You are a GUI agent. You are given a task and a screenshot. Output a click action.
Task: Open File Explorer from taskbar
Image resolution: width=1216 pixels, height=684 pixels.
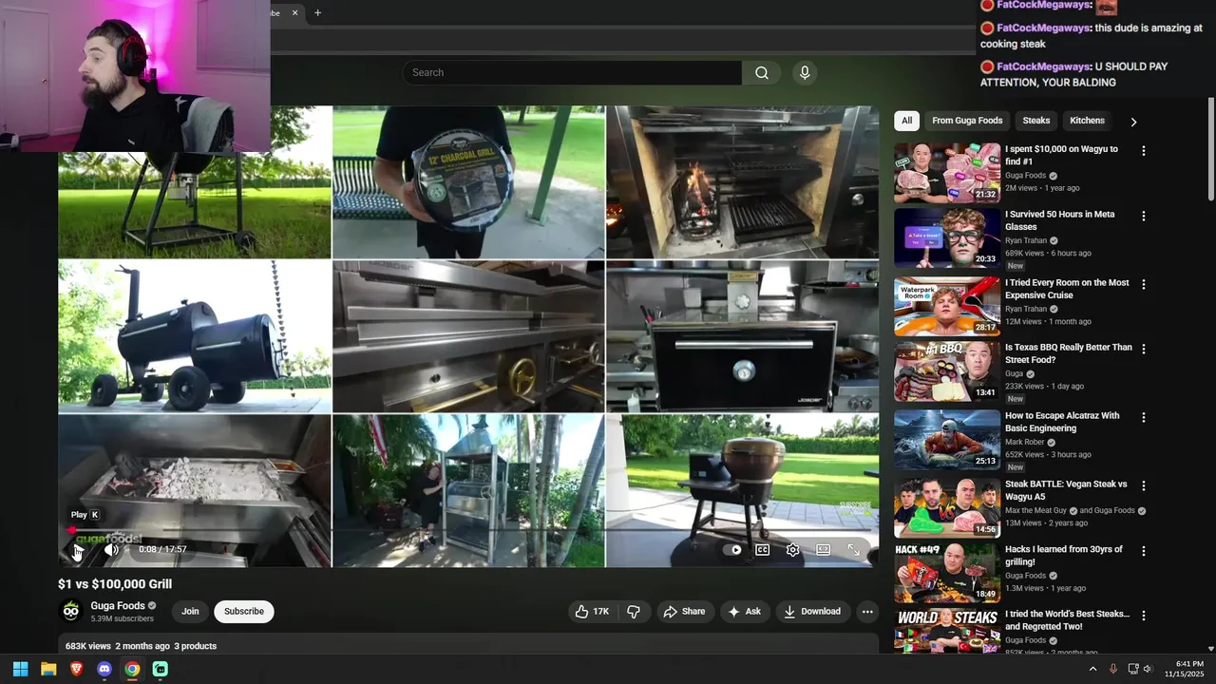(48, 669)
